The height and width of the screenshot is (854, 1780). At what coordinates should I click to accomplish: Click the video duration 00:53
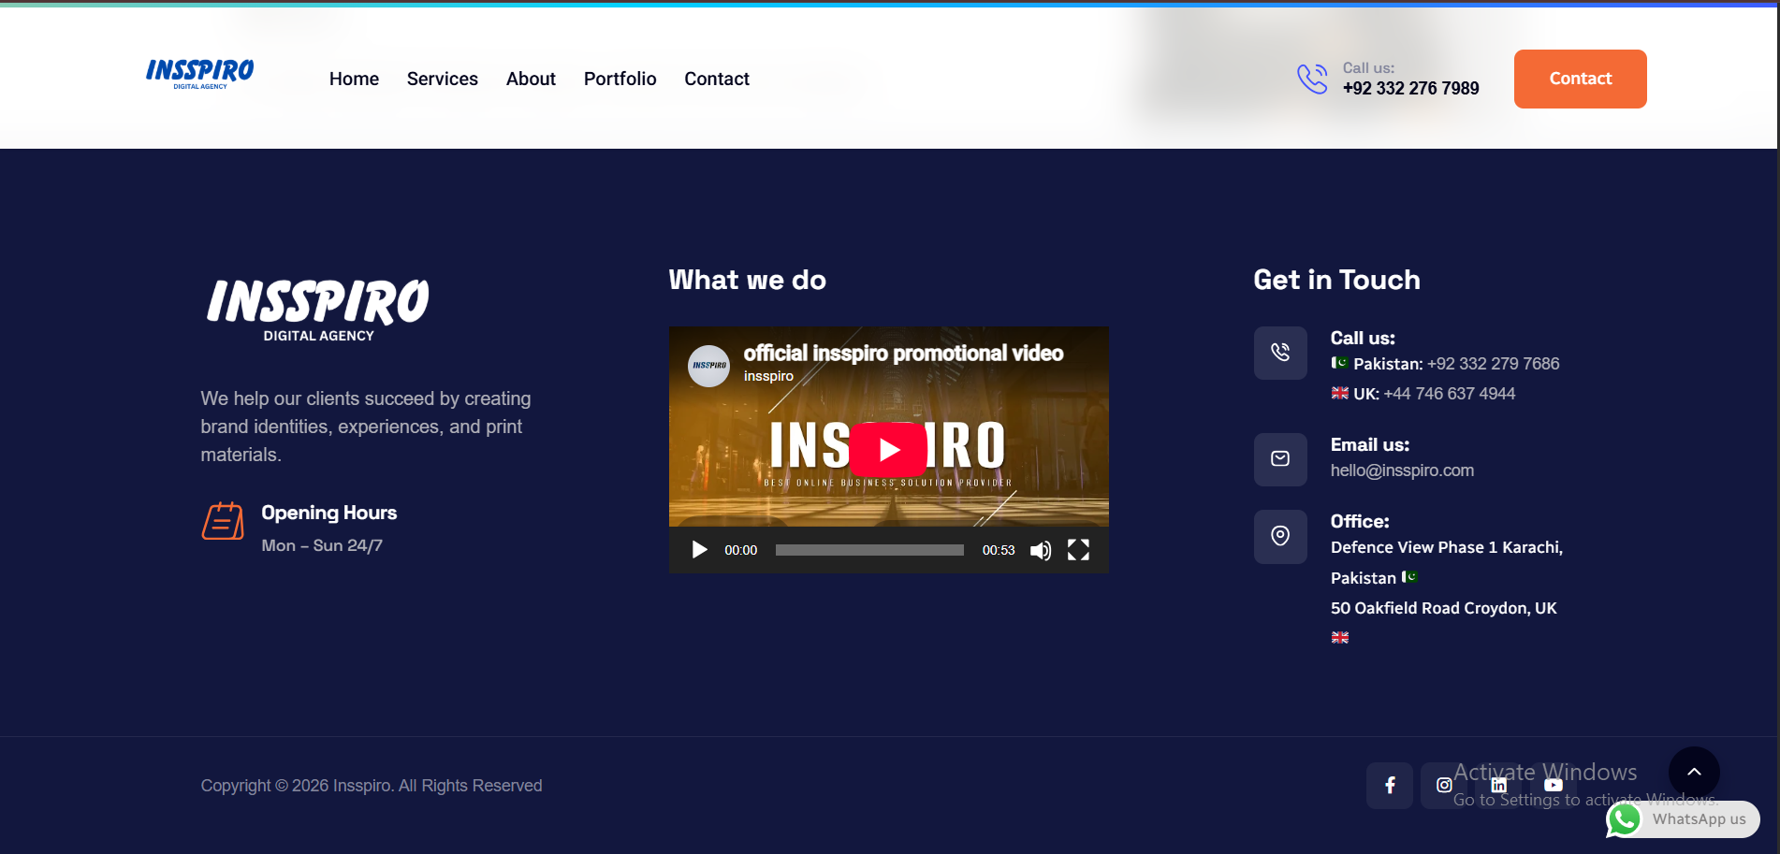click(999, 550)
